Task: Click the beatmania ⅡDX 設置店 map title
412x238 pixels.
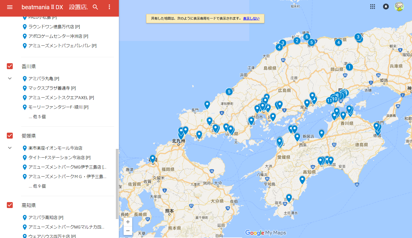Action: click(x=55, y=7)
